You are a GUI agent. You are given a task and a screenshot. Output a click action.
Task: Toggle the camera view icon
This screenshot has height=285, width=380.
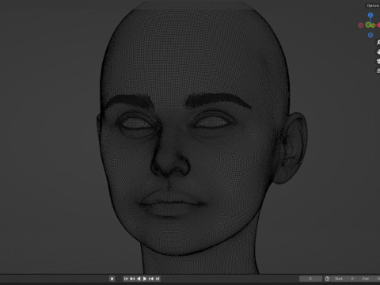pos(378,61)
